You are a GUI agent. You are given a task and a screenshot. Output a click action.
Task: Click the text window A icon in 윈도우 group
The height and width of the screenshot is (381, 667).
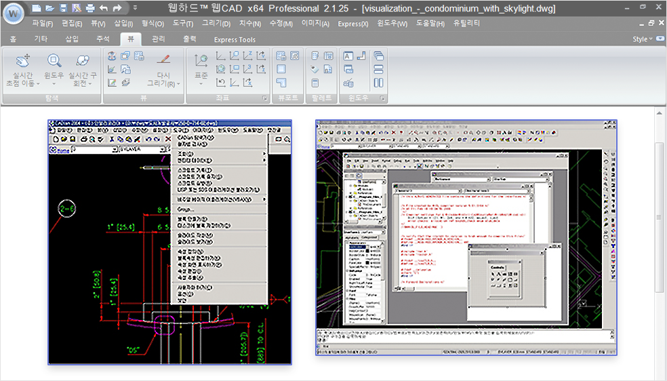coord(348,56)
